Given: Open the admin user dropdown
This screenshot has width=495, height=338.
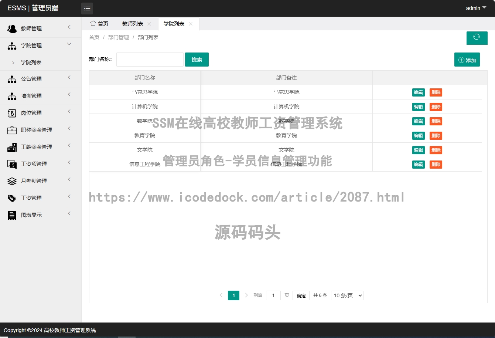Looking at the screenshot, I should click(476, 8).
